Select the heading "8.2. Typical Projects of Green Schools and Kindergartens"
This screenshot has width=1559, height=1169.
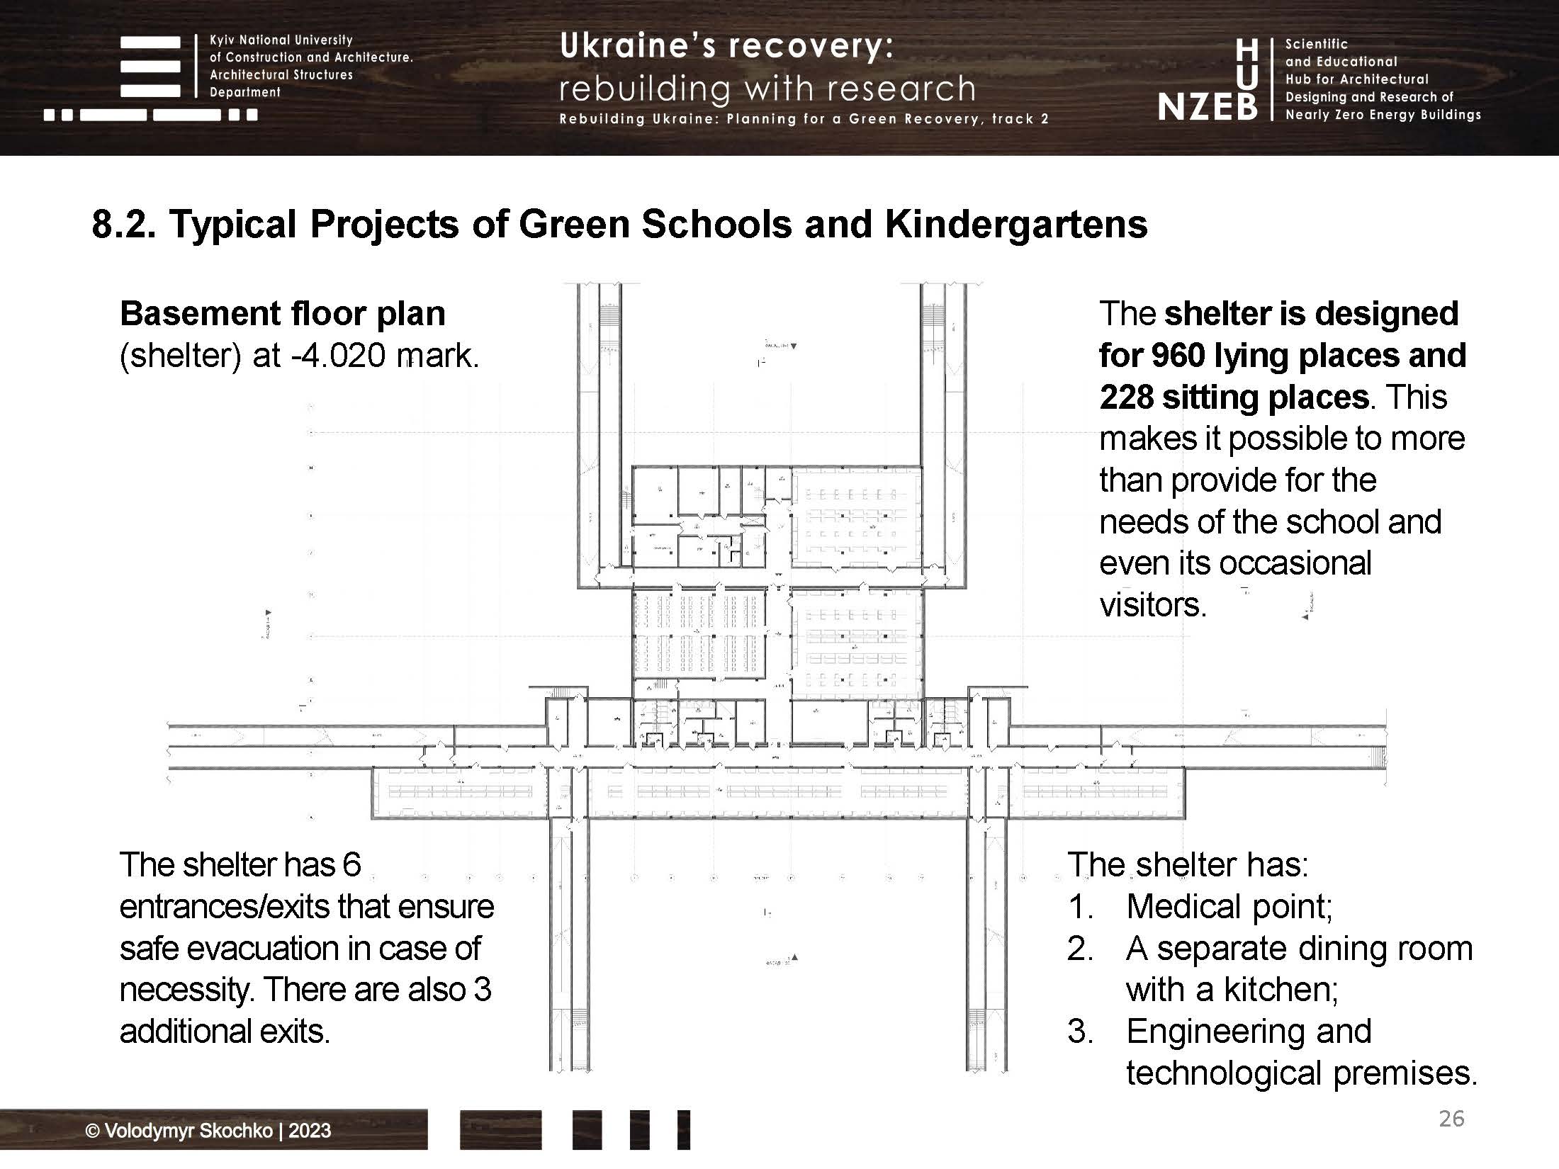(619, 225)
